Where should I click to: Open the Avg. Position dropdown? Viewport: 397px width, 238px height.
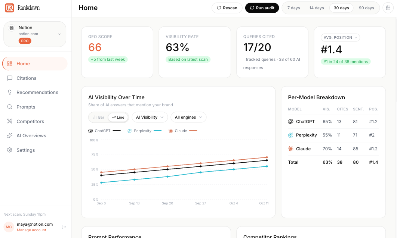click(340, 38)
